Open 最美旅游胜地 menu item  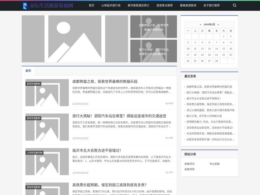point(188,5)
